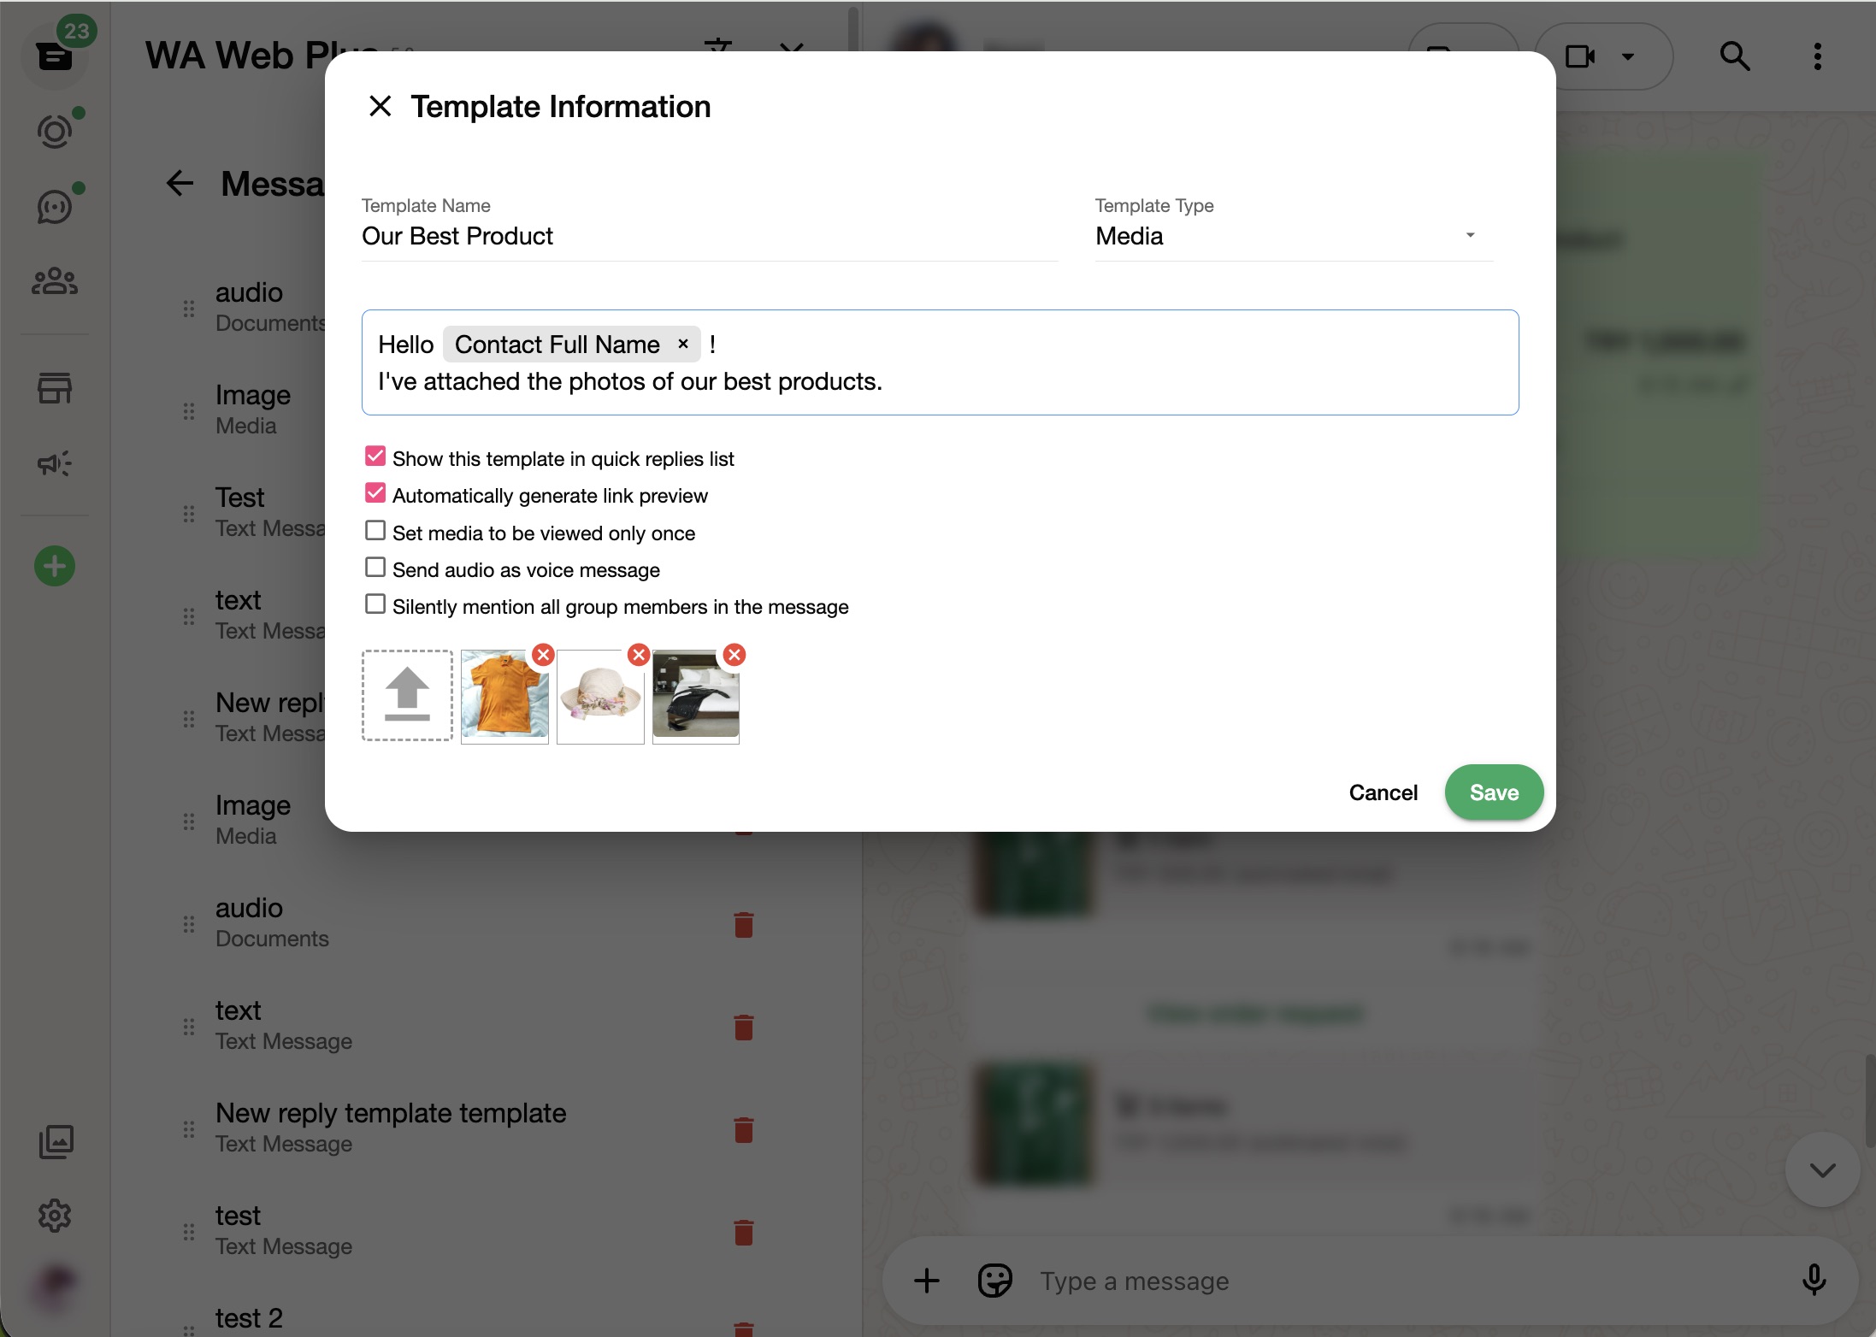
Task: Open the Settings gear in the sidebar
Action: (x=55, y=1216)
